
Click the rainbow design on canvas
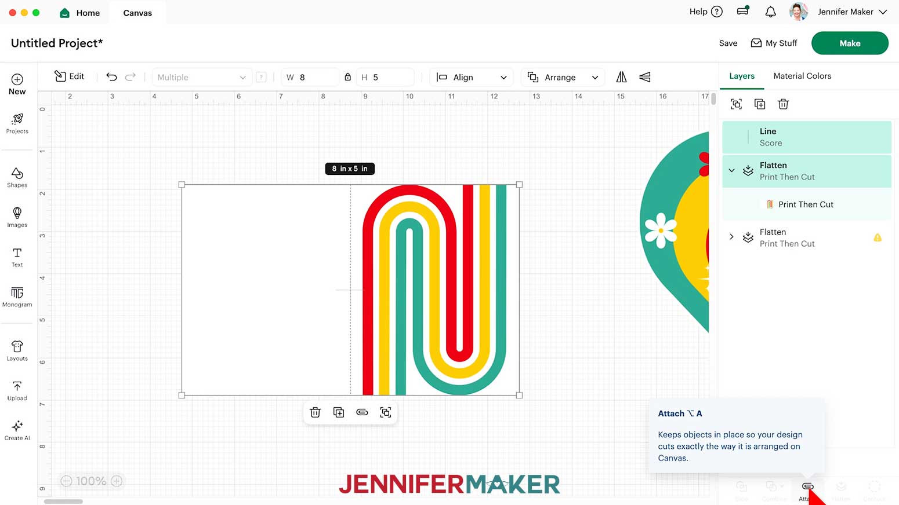tap(435, 290)
